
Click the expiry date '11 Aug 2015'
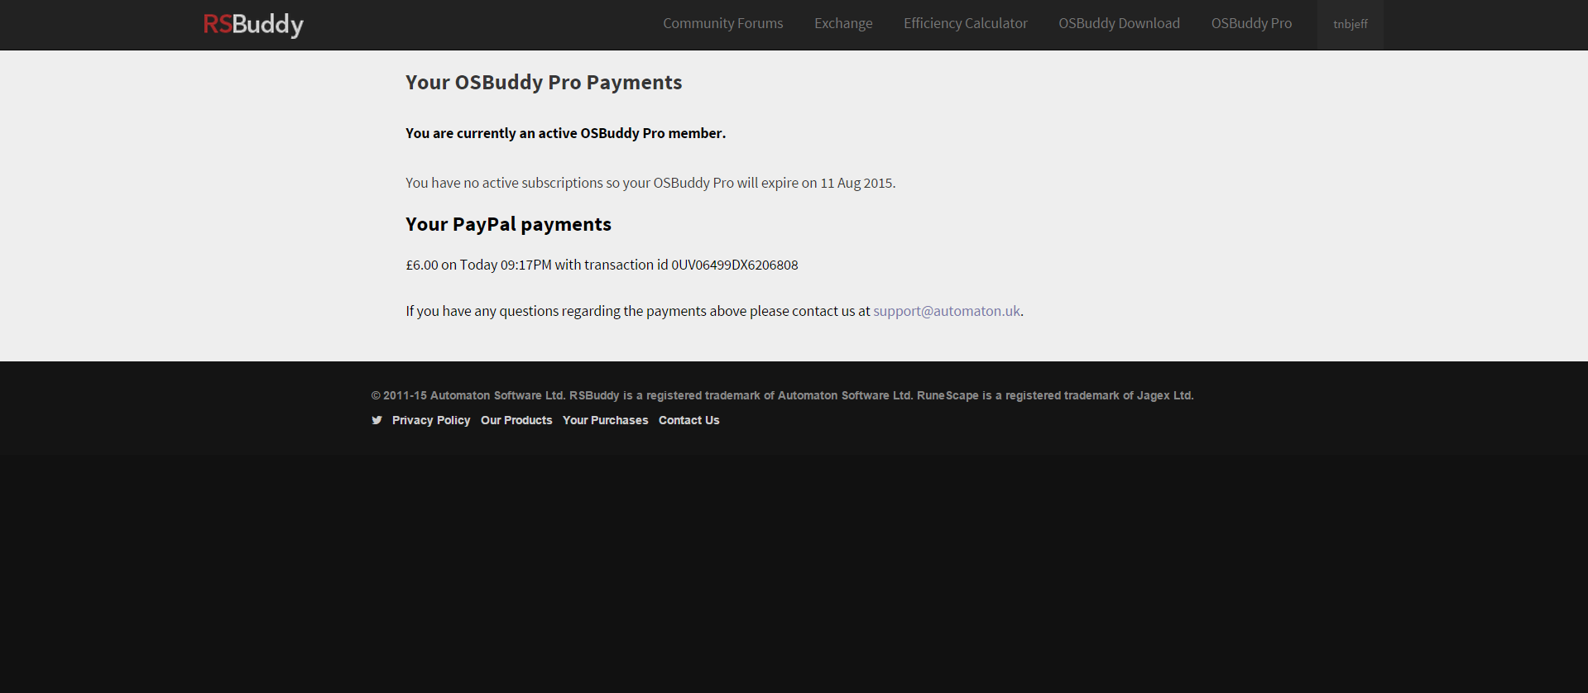coord(856,183)
